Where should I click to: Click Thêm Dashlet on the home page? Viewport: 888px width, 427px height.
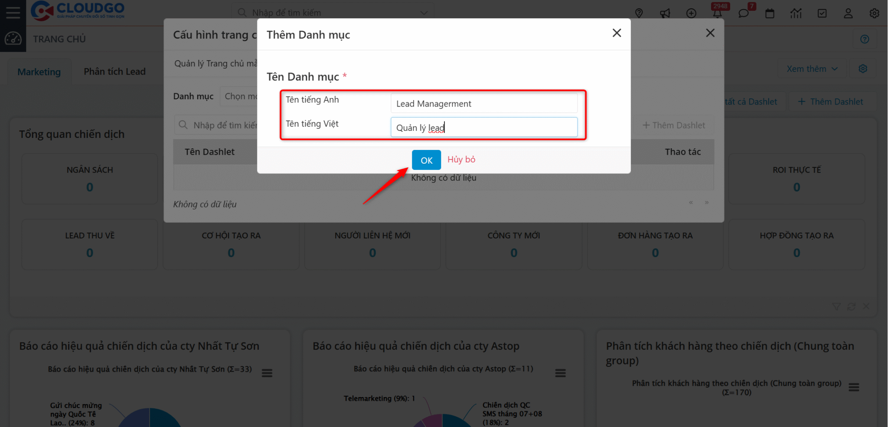(x=830, y=101)
